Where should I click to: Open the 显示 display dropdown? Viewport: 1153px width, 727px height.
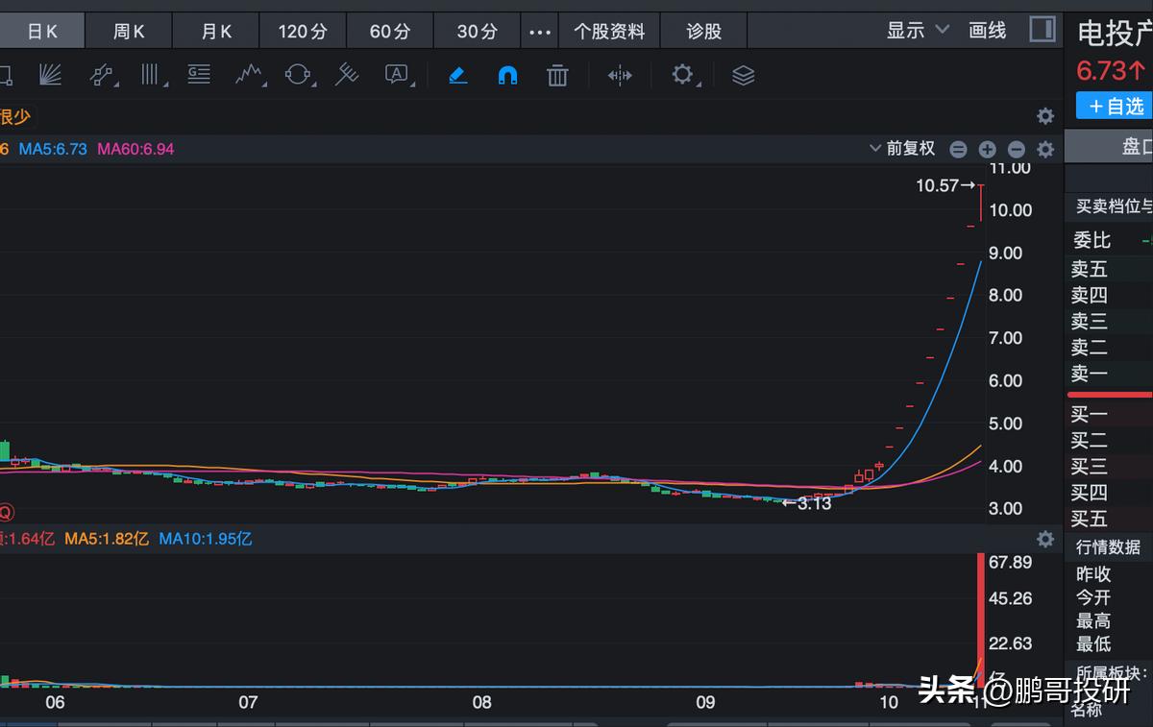915,30
